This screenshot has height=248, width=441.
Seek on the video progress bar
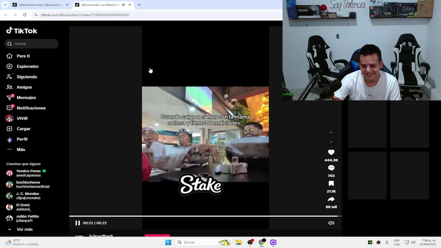205,216
